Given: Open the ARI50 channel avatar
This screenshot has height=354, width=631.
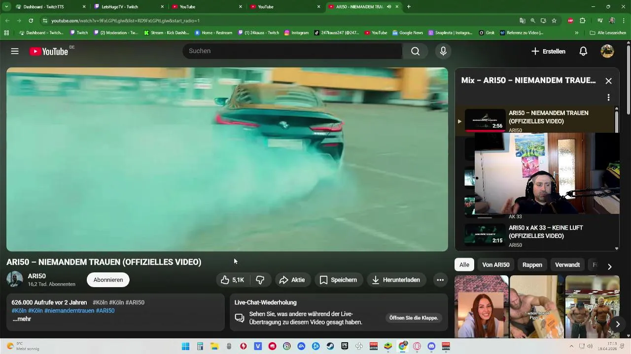Looking at the screenshot, I should [15, 279].
